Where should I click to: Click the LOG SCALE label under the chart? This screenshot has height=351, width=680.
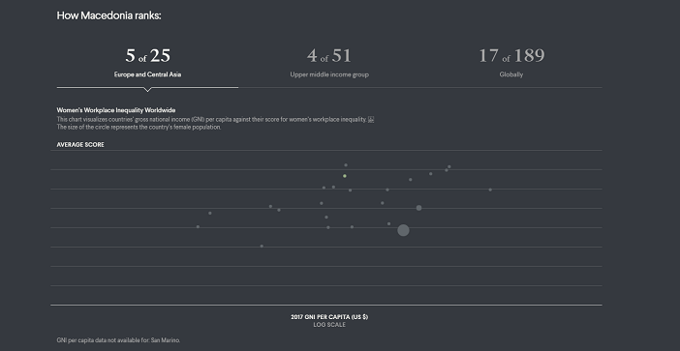329,325
